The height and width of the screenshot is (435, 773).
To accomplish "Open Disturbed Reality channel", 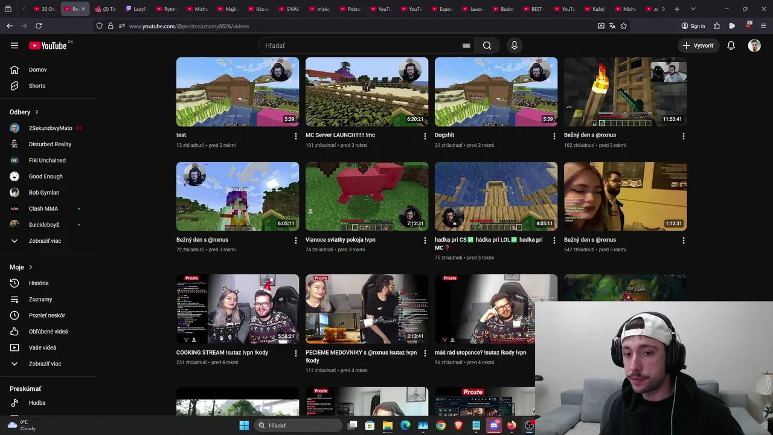I will click(48, 144).
